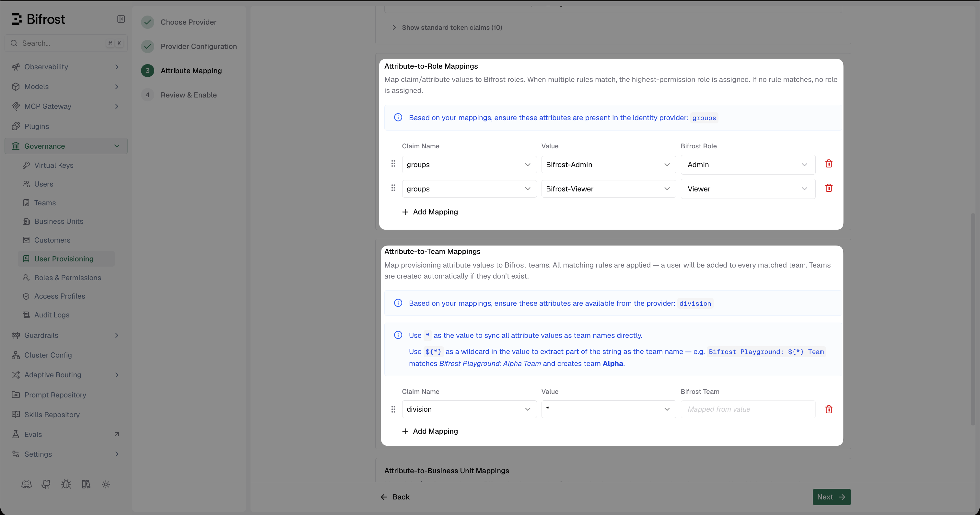Collapse Governance section
The image size is (980, 515).
(x=66, y=146)
